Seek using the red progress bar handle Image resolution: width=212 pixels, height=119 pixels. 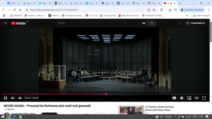pyautogui.click(x=106, y=94)
